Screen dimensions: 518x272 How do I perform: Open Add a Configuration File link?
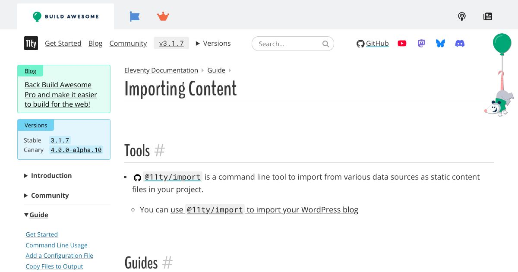[60, 256]
